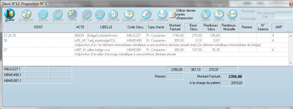Click the scrollbar down arrow in the table
Viewport: 293px width, 109px height.
point(291,63)
